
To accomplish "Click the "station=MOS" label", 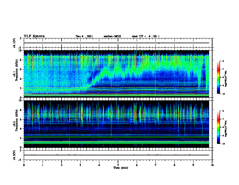I will click(x=112, y=36).
